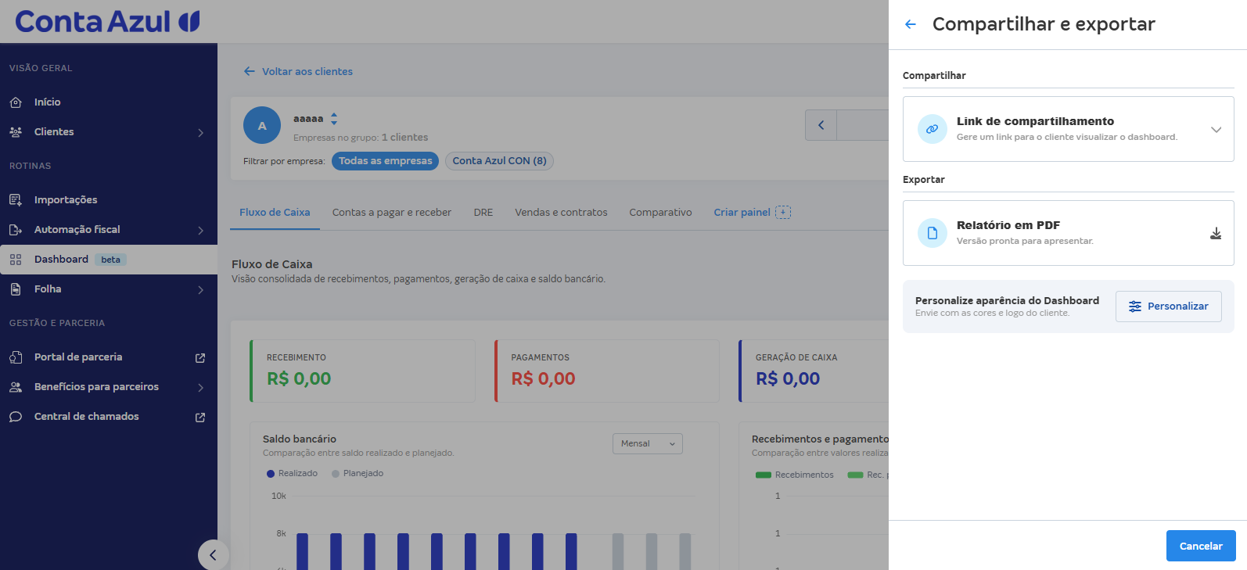Expand the Folha submenu chevron
This screenshot has height=570, width=1247.
coord(201,289)
